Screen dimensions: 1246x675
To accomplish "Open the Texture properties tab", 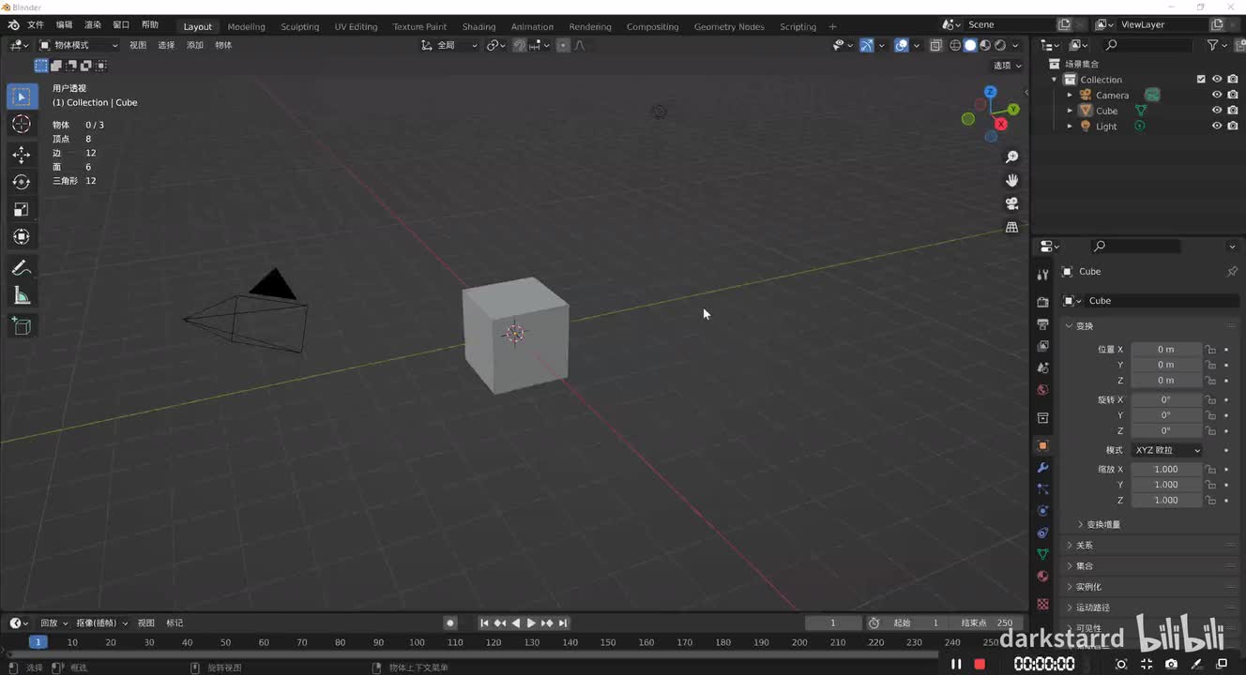I will [1042, 604].
